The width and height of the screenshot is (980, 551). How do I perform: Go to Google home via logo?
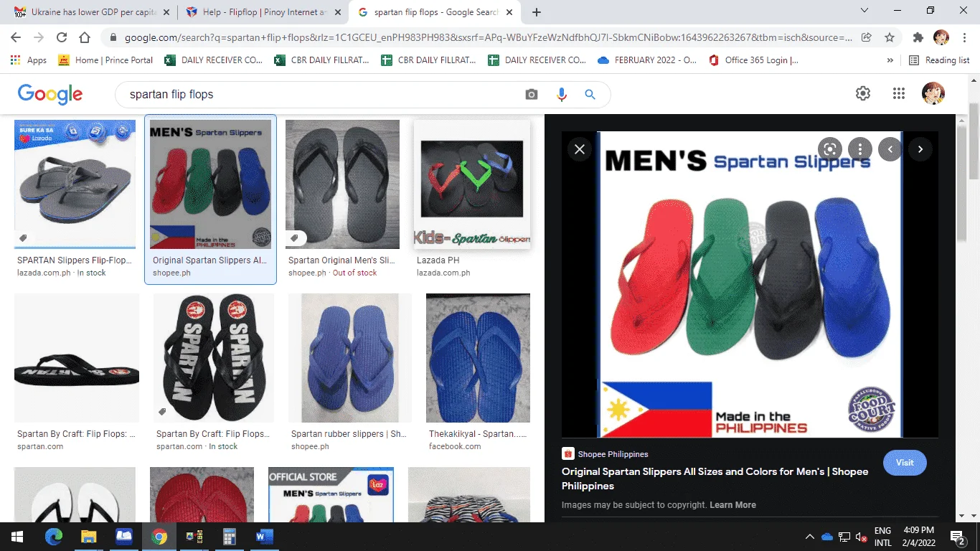coord(50,94)
